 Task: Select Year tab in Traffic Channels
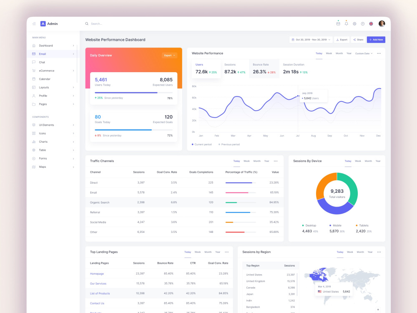[x=266, y=161]
